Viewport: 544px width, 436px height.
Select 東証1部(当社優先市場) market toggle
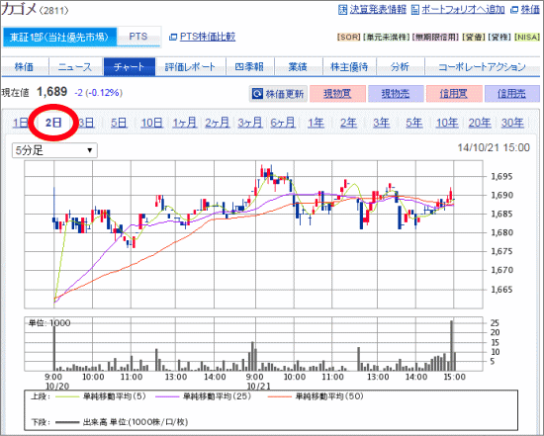59,37
